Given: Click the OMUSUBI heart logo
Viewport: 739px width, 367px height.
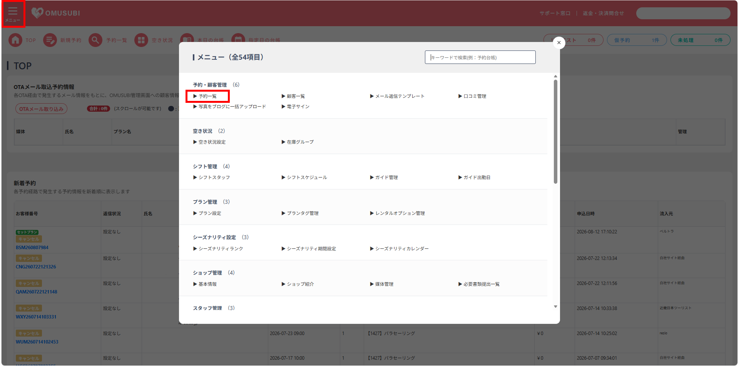Looking at the screenshot, I should 37,13.
